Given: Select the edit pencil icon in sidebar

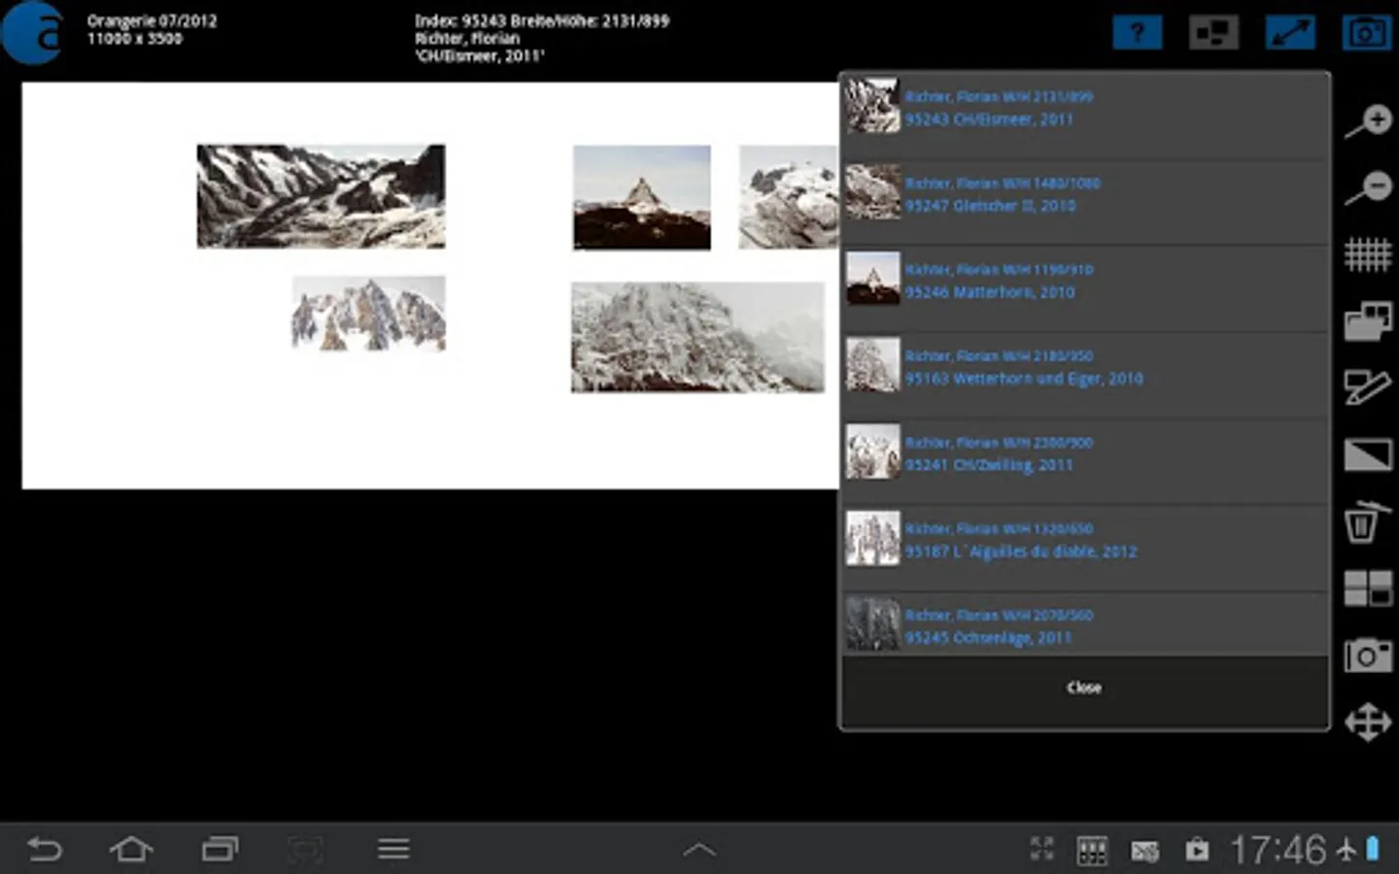Looking at the screenshot, I should click(x=1368, y=387).
